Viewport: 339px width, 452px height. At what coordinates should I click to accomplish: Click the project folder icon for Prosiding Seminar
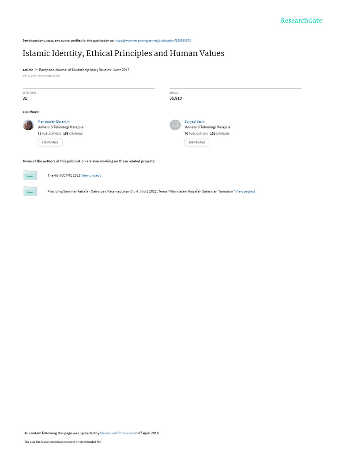pos(30,191)
